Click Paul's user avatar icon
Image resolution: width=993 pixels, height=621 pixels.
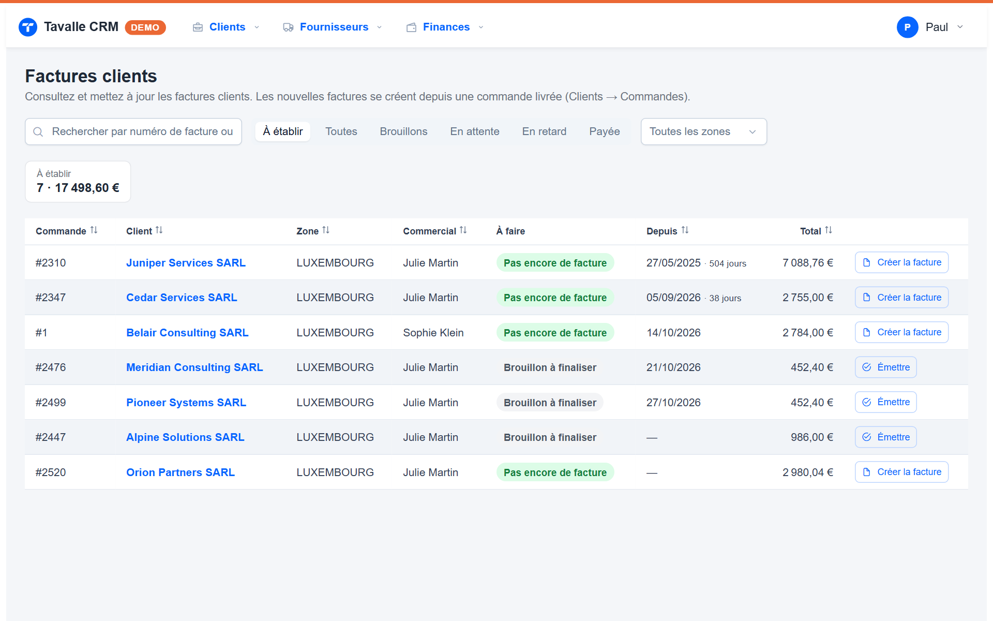tap(907, 27)
